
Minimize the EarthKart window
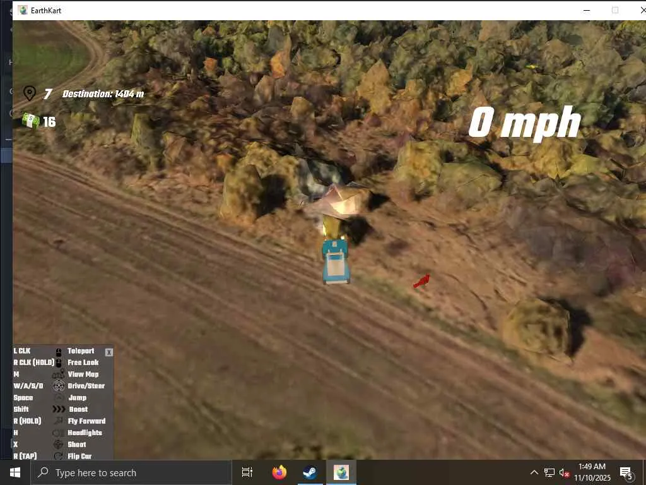point(587,10)
